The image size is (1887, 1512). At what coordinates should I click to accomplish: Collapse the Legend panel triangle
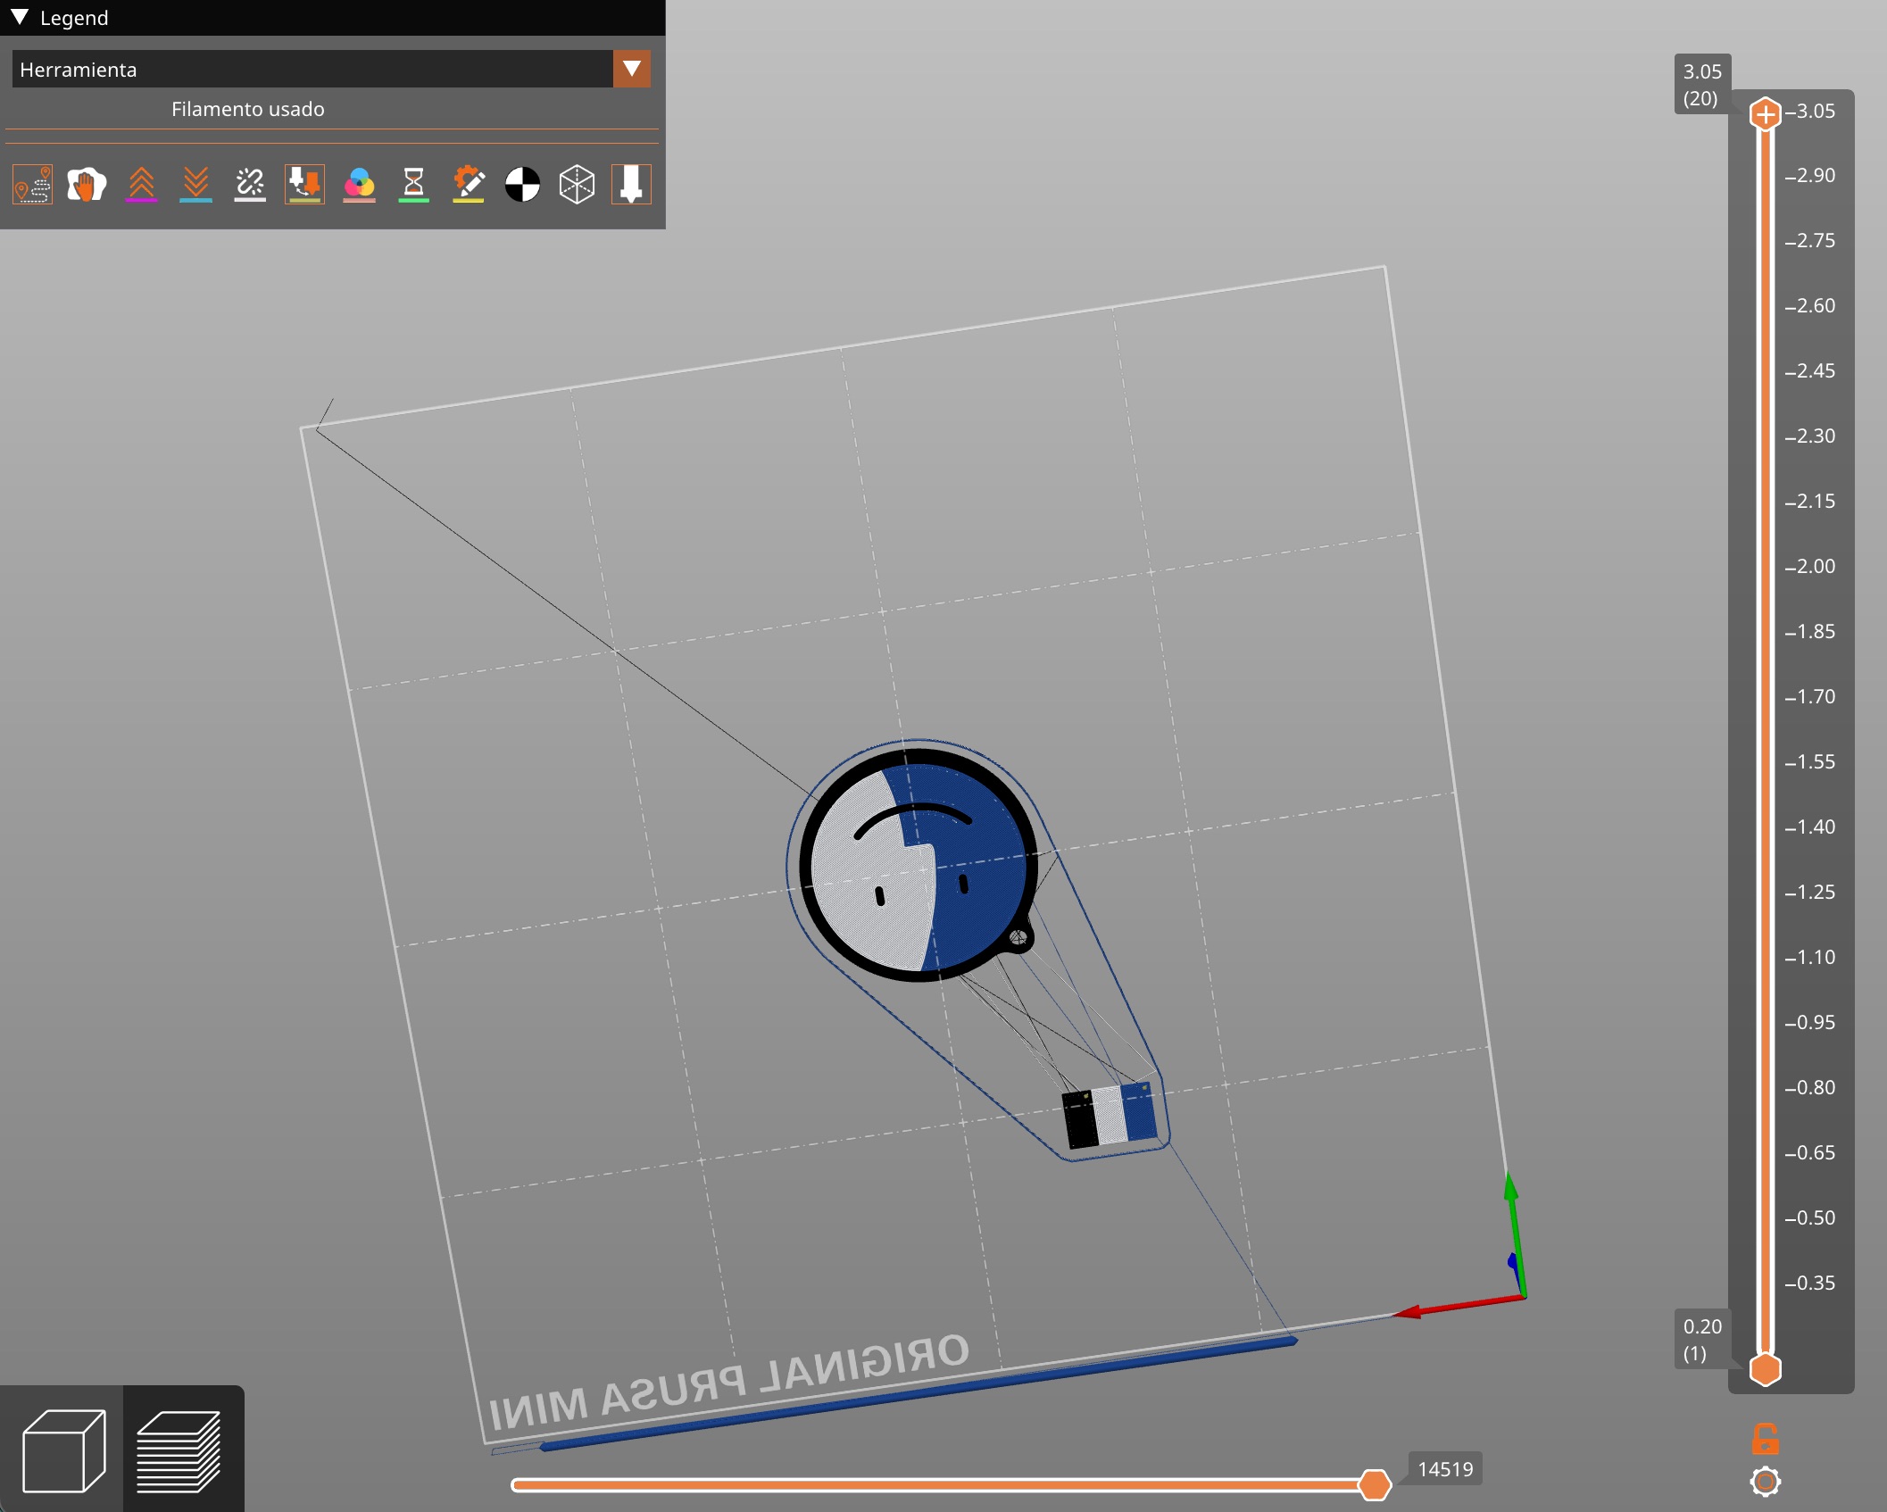20,17
